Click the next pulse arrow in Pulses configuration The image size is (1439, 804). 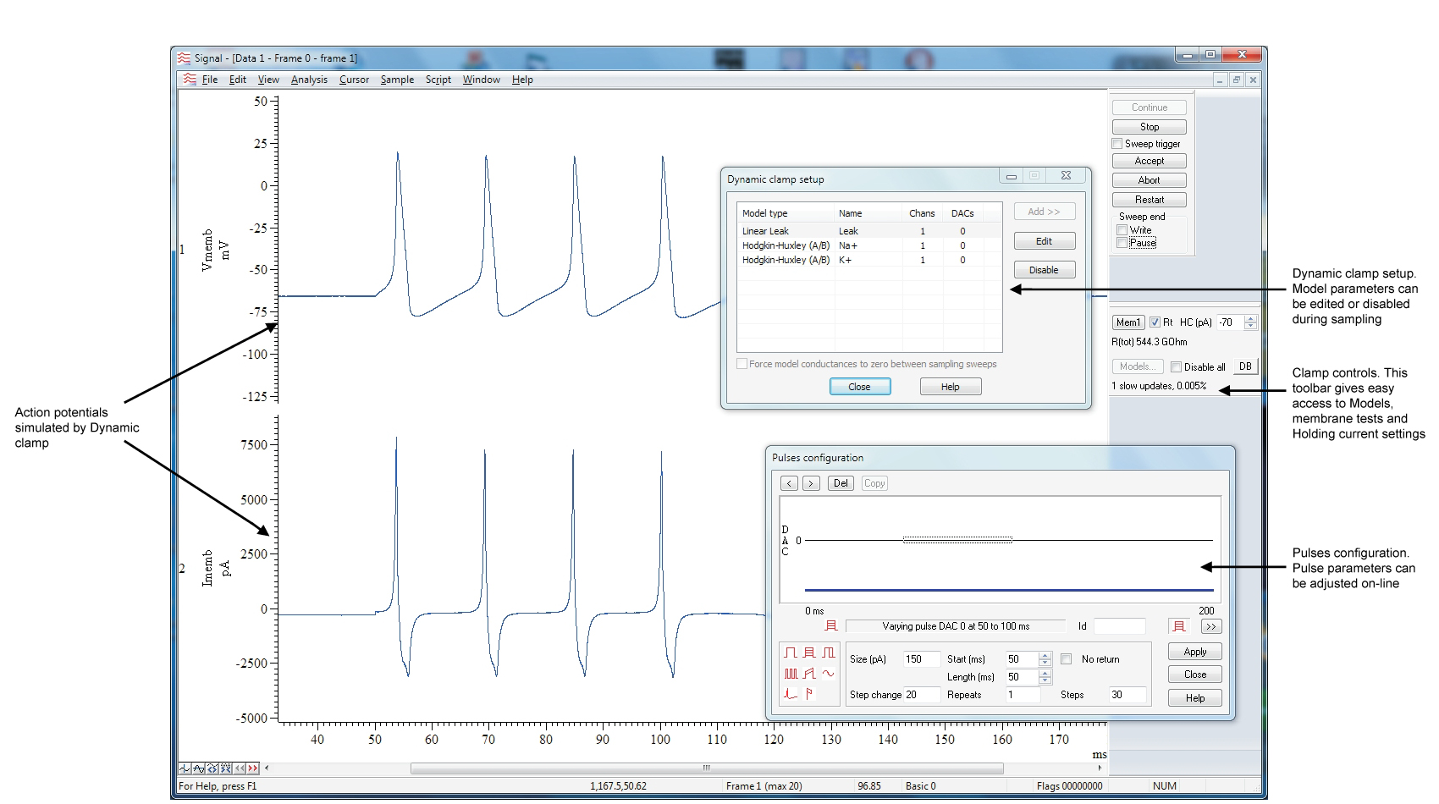(x=812, y=483)
